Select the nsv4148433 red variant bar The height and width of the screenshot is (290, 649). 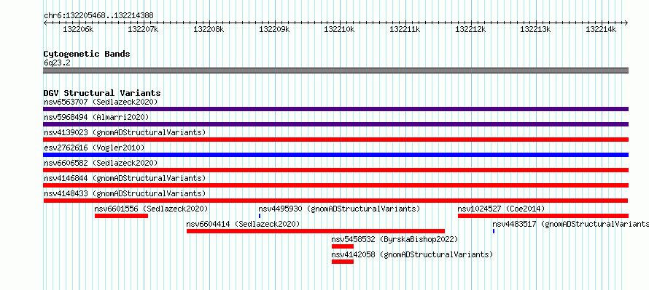click(335, 201)
